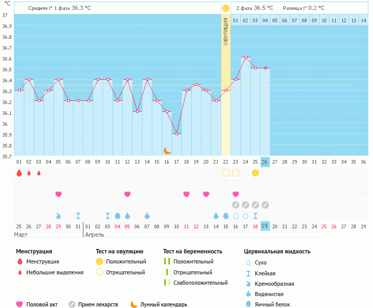373x308 pixels.
Task: Click the intercourse heart on cycle day 18
Action: tap(187, 194)
